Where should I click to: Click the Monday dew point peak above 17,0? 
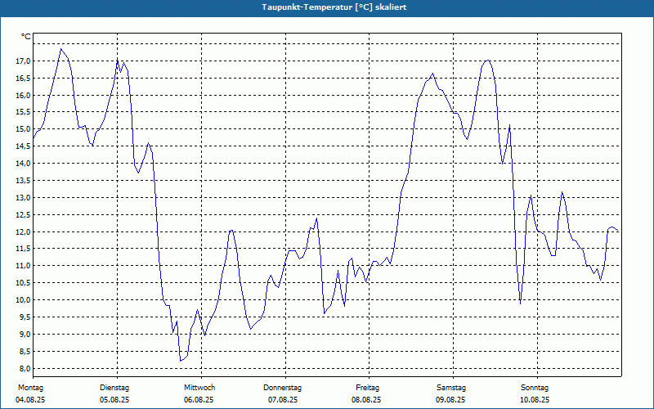(60, 49)
